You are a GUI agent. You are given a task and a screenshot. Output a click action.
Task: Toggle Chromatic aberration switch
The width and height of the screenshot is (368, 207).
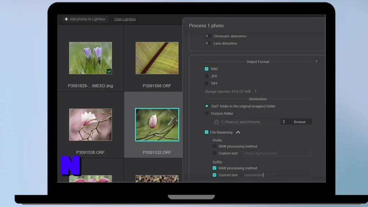point(207,36)
